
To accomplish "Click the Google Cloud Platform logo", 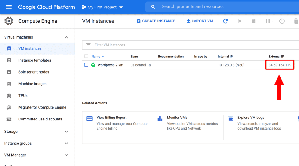I will pos(46,7).
